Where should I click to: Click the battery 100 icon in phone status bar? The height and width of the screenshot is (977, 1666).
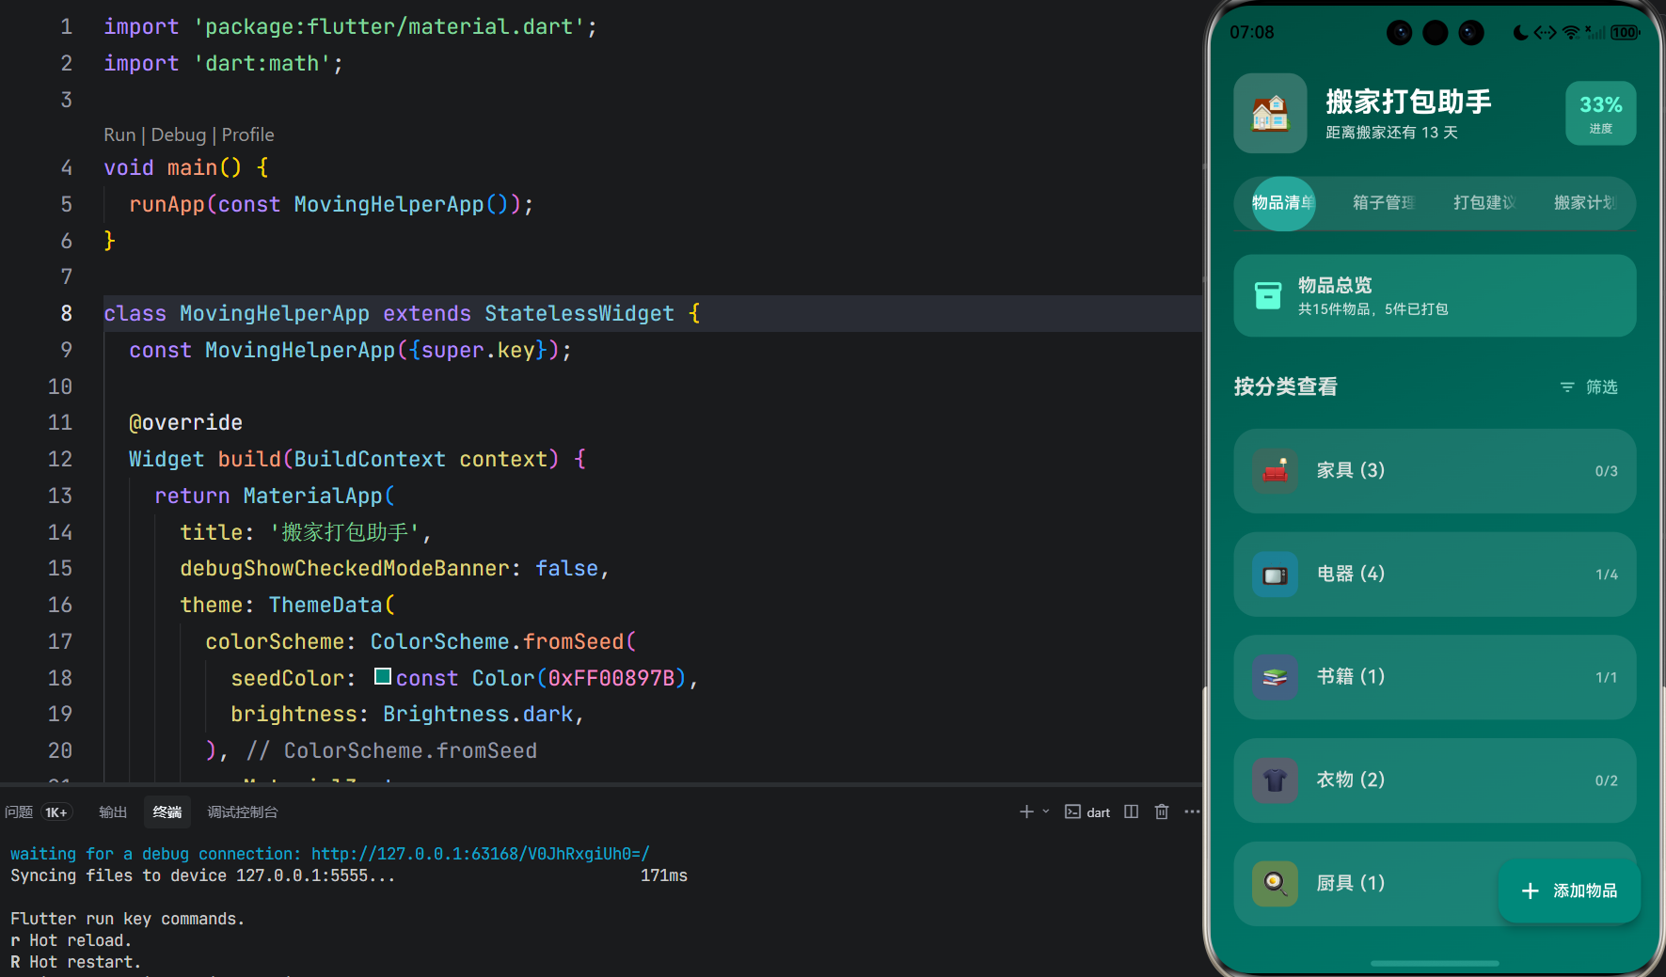point(1625,33)
